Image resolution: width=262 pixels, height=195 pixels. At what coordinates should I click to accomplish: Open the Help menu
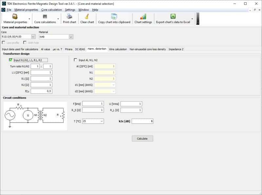click(x=95, y=10)
